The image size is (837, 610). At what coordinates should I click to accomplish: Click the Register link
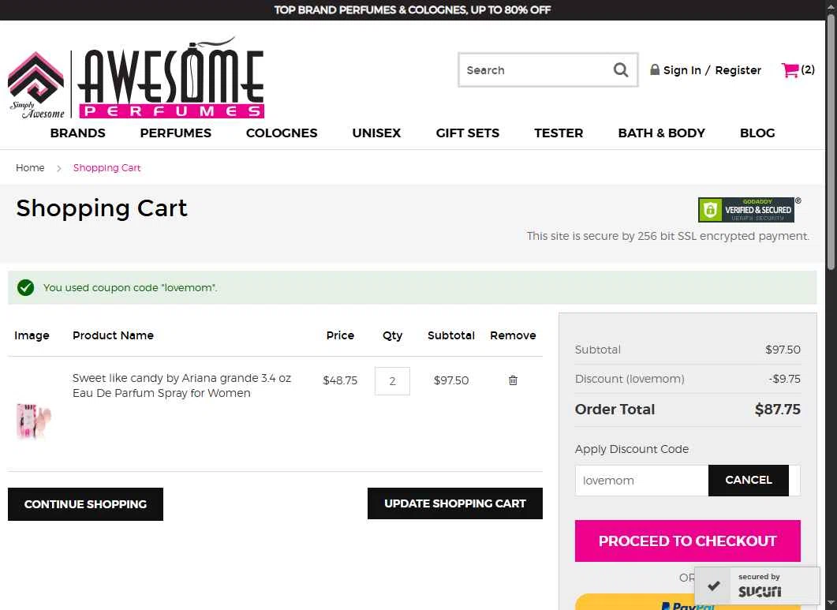[738, 70]
